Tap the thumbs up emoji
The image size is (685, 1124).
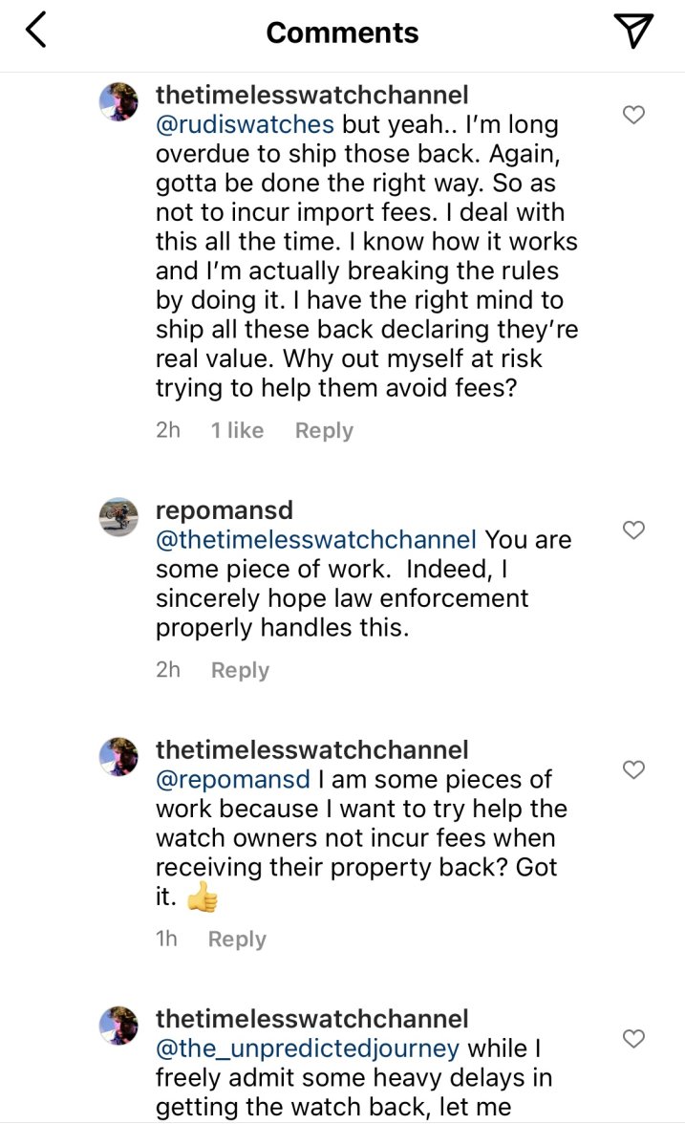click(202, 897)
